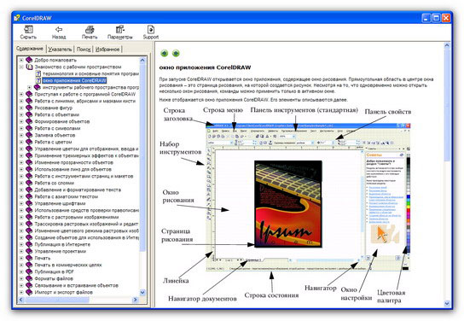Viewport: 464px width, 321px height.
Task: Click contents tree horizontal scrollbar right arrow
Action: tap(136, 300)
